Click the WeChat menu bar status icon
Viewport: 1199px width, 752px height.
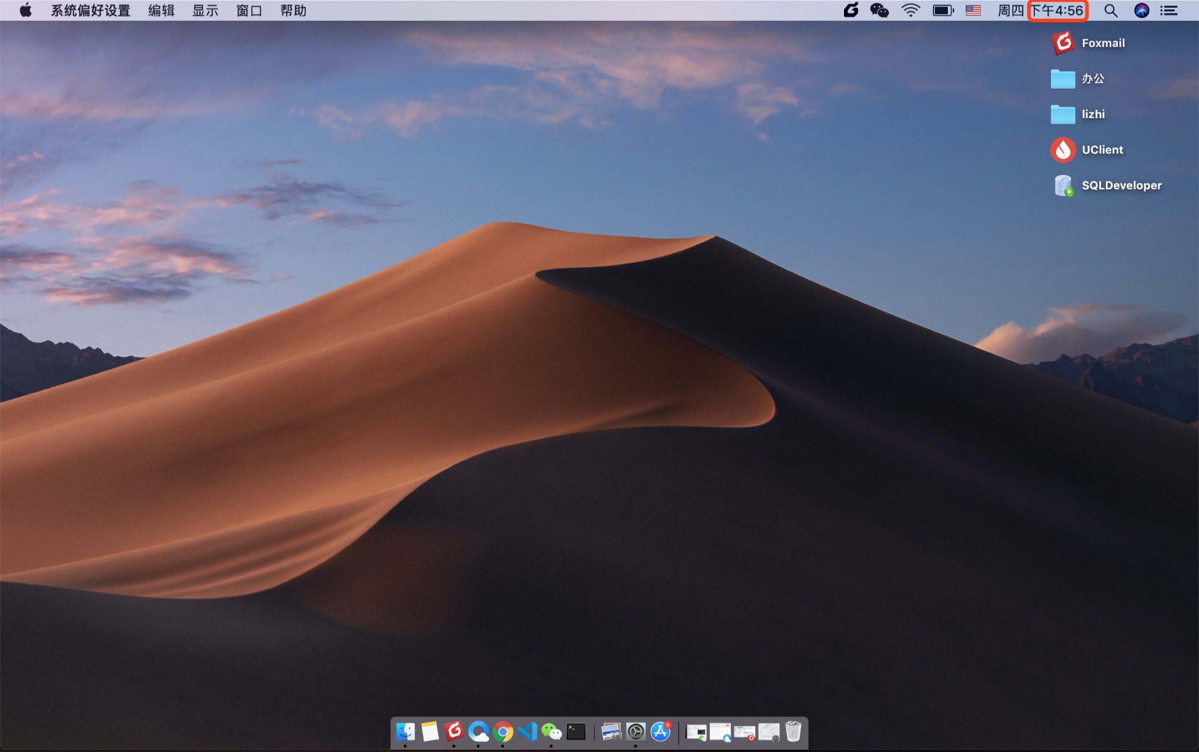click(879, 10)
